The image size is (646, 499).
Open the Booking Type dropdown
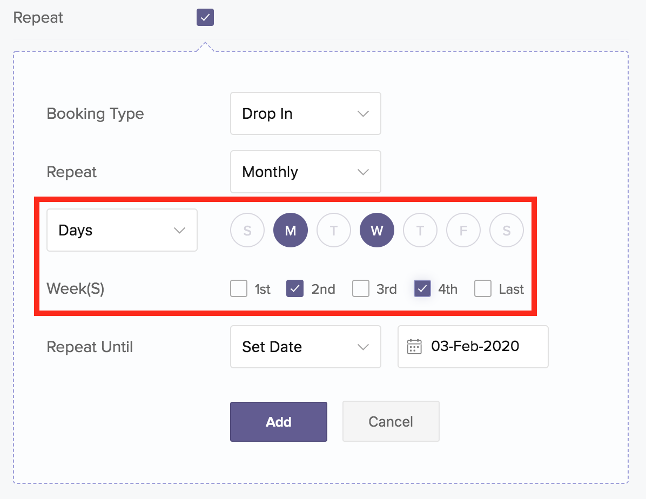click(x=305, y=113)
